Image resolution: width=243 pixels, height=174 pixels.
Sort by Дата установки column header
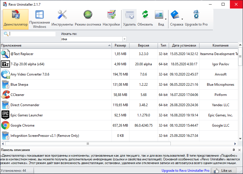(184, 45)
